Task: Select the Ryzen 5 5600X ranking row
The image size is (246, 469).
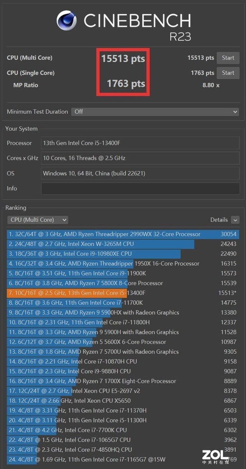Action: pyautogui.click(x=123, y=342)
